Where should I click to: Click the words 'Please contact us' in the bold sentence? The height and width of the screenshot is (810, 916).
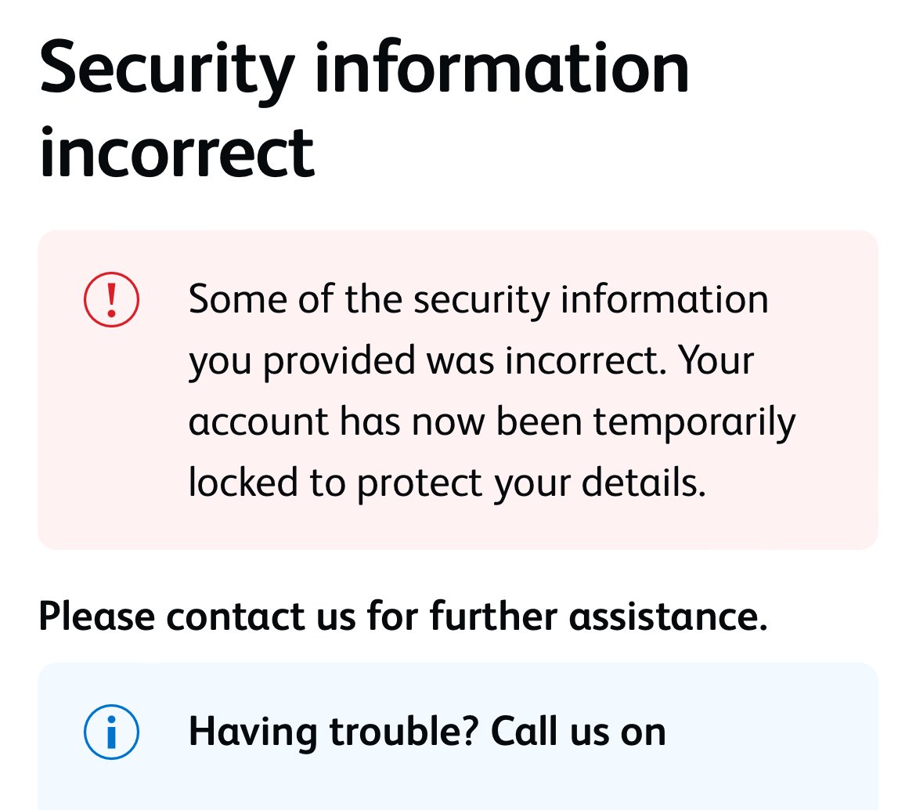click(197, 617)
